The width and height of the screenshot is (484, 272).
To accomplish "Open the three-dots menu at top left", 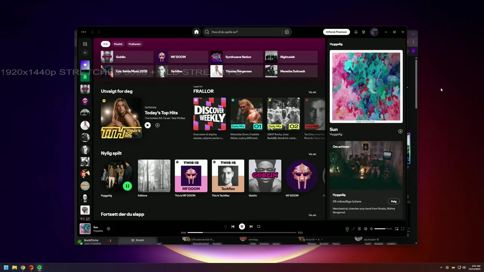I will pos(84,32).
